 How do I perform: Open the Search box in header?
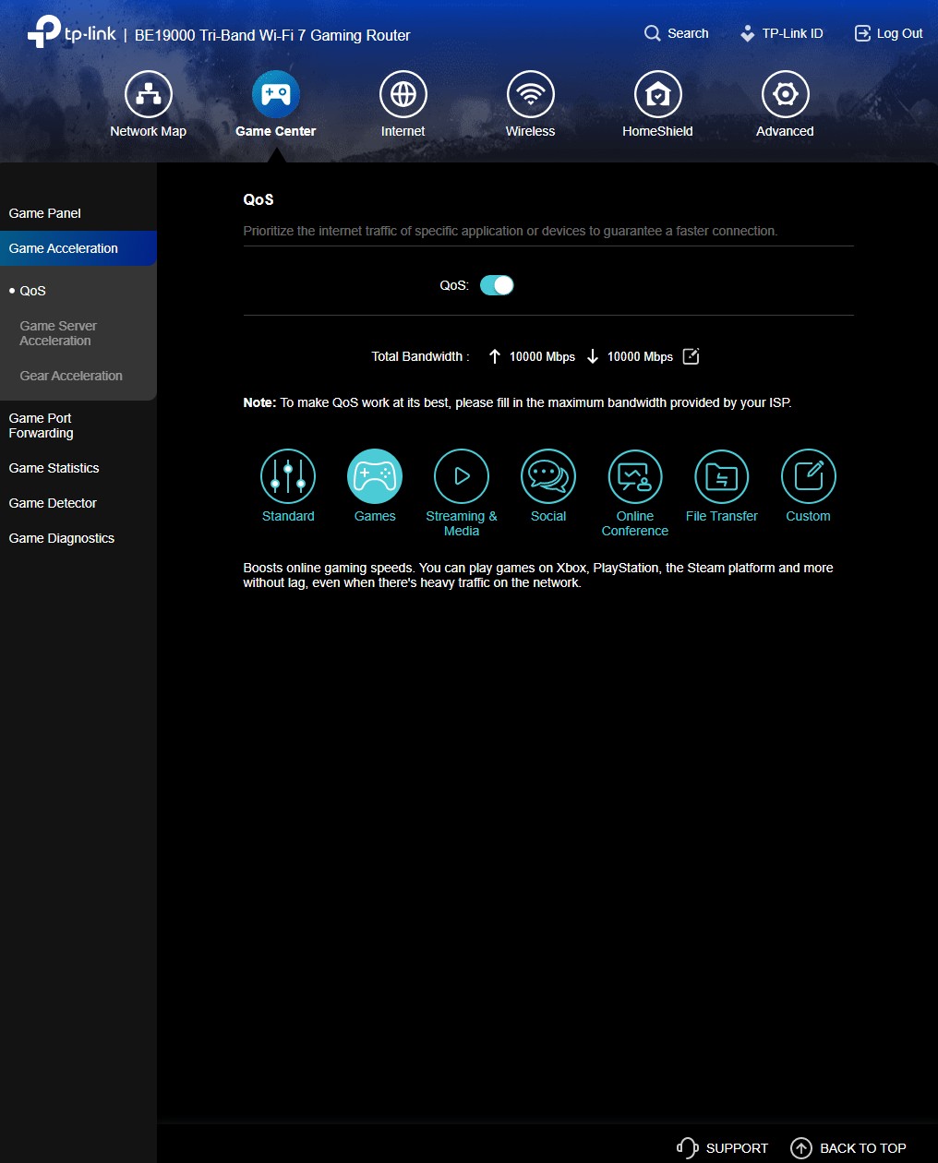tap(677, 33)
